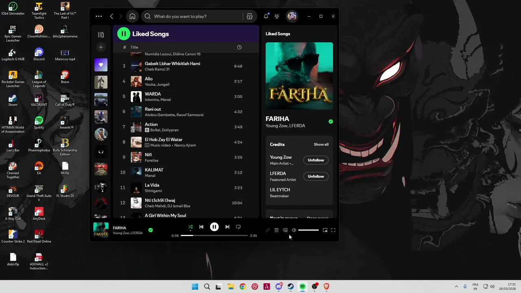Unfollow Young Zow

(316, 160)
